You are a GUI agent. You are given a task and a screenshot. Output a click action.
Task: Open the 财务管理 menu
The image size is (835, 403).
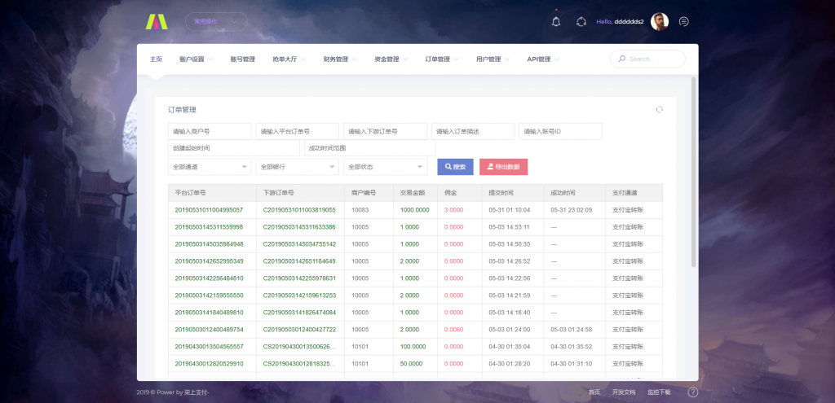click(339, 59)
